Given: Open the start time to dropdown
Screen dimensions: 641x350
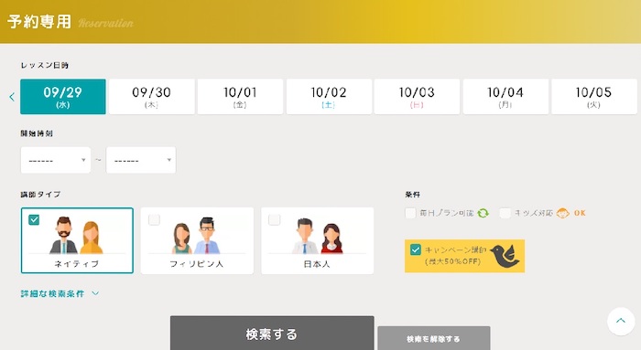Looking at the screenshot, I should click(141, 160).
